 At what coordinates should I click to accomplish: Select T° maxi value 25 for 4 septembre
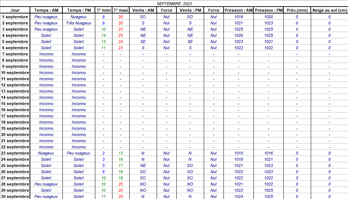point(121,35)
